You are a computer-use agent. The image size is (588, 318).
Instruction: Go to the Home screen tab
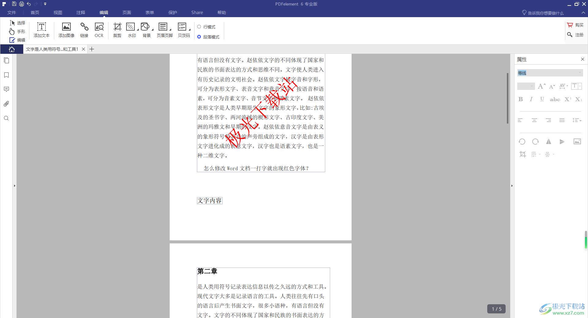click(x=12, y=49)
